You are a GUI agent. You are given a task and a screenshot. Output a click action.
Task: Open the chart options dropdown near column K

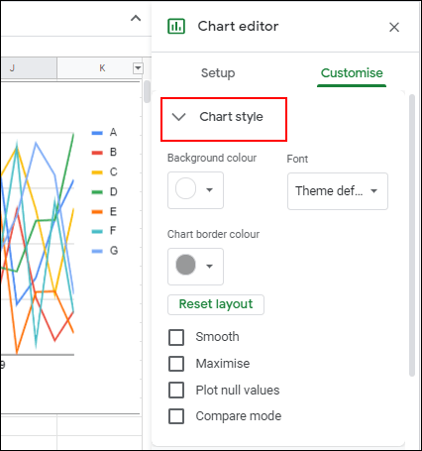coord(138,68)
